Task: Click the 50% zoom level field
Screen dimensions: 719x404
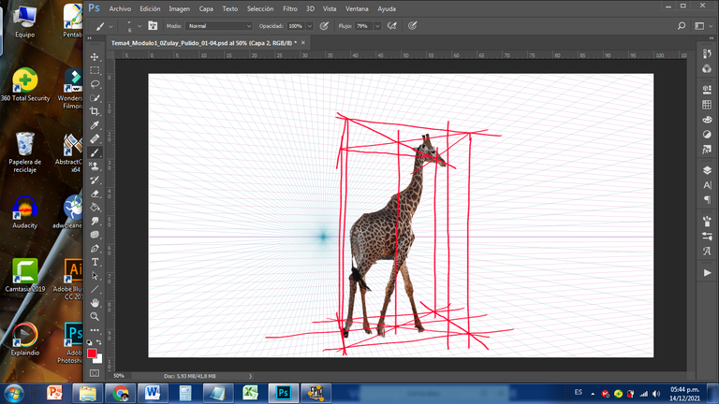Action: (119, 376)
